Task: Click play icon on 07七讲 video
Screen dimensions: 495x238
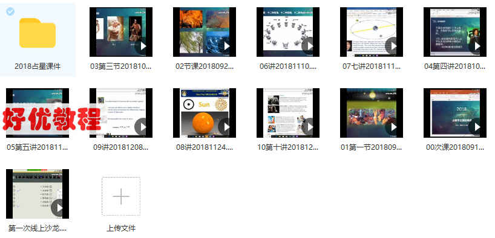Action: [x=393, y=46]
